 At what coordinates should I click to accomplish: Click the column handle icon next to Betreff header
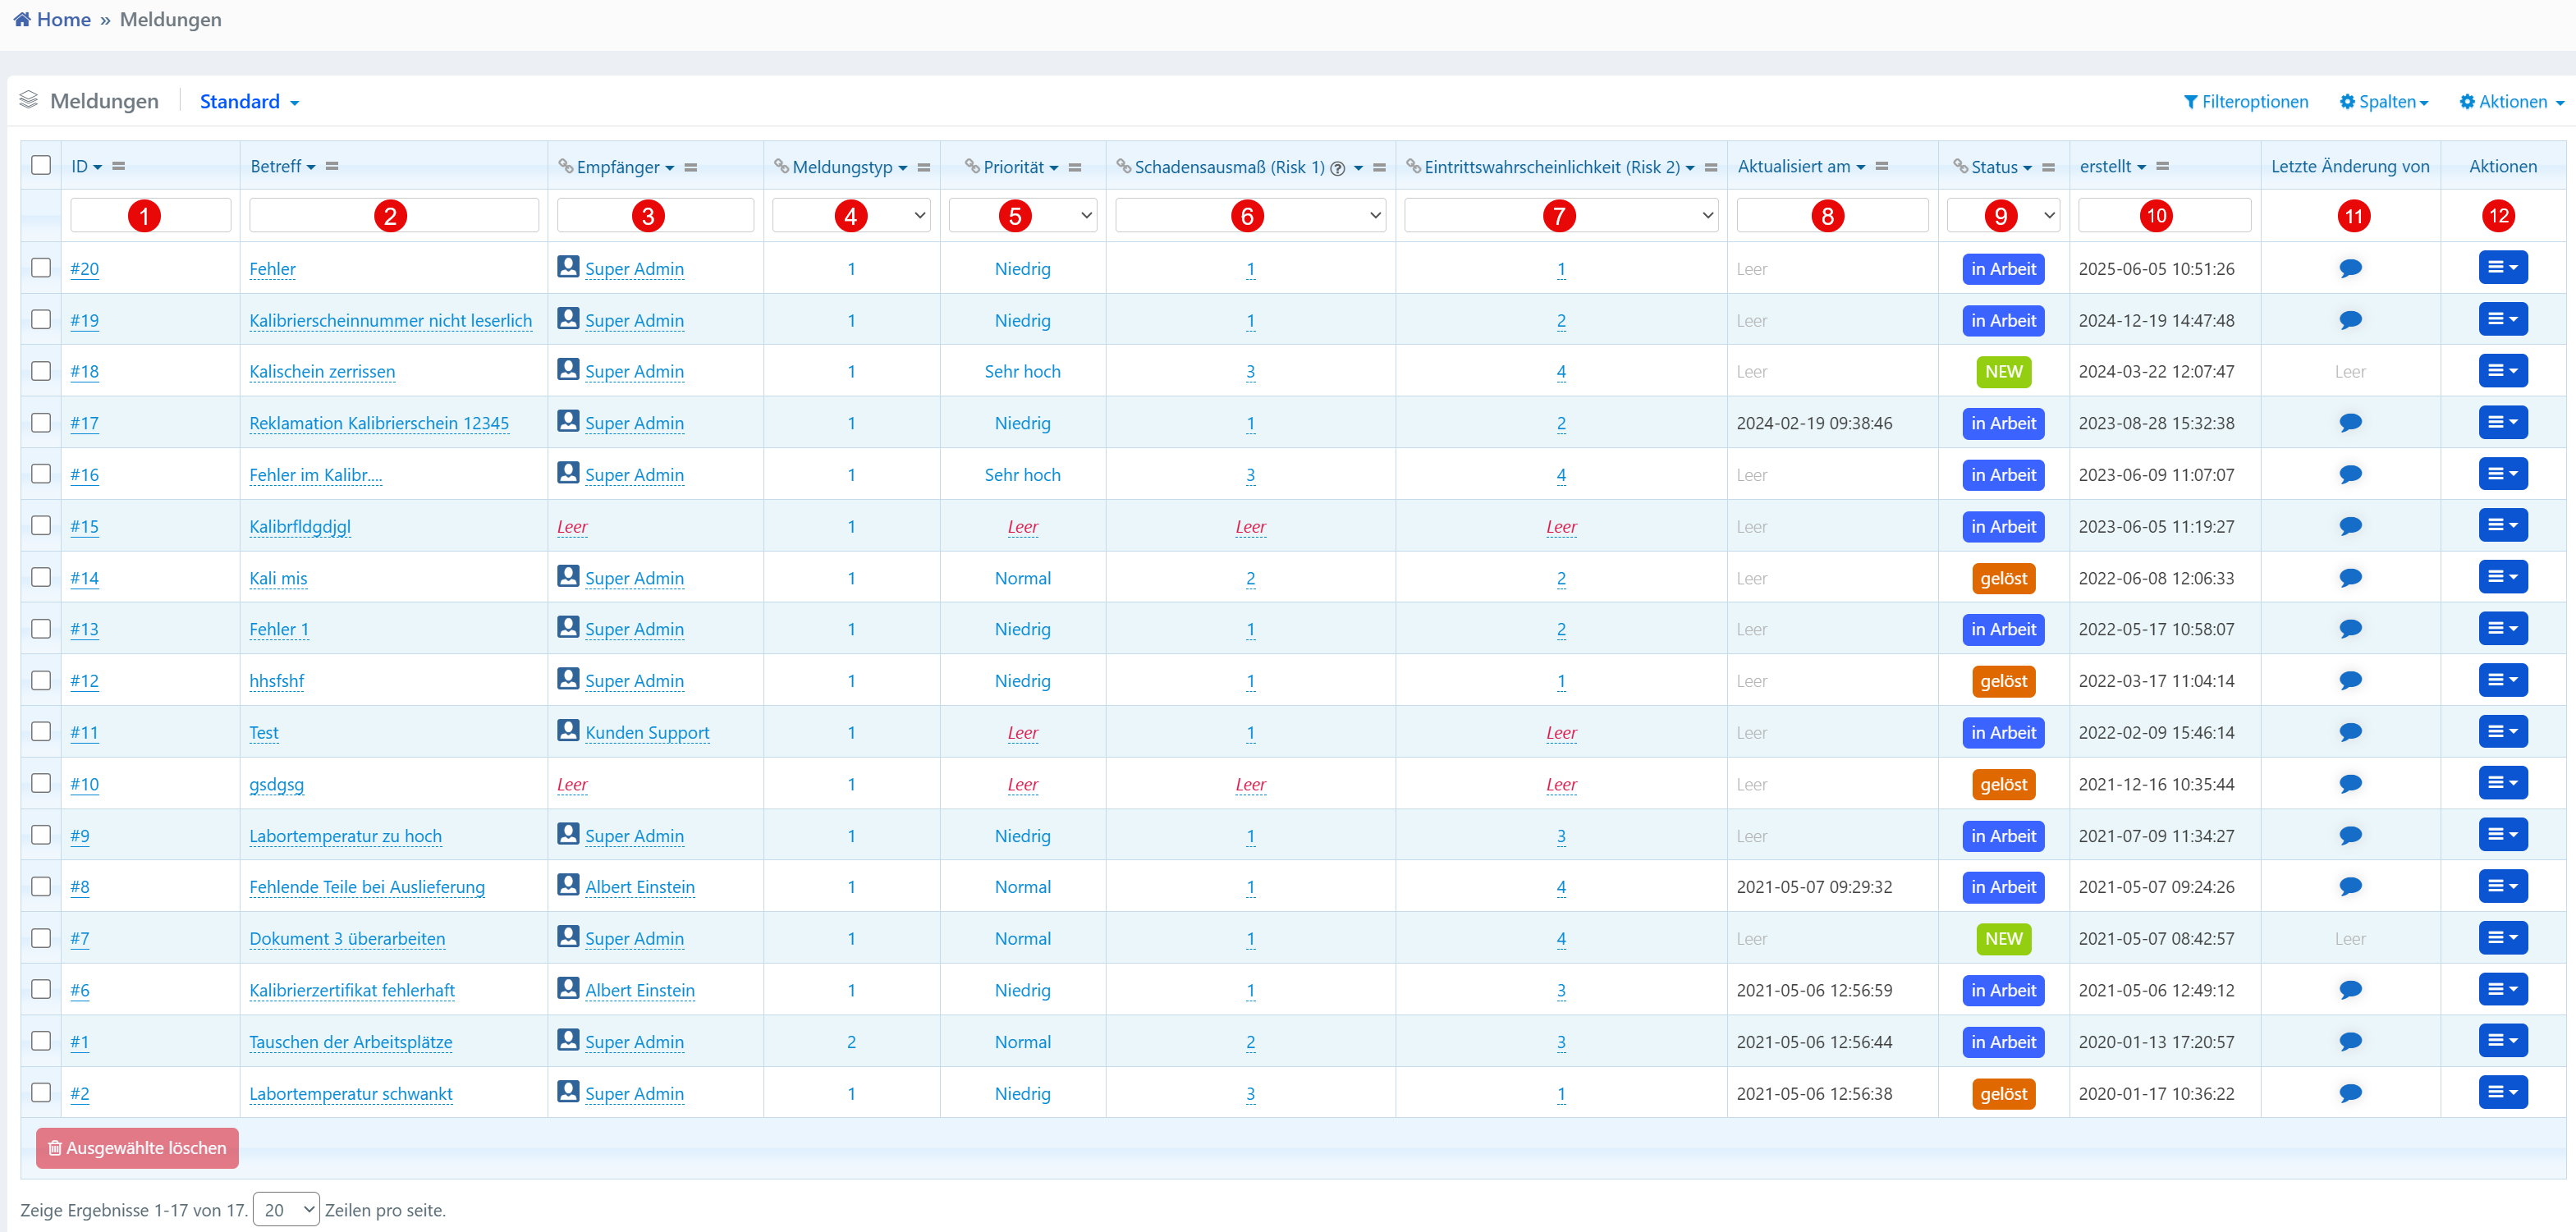coord(332,166)
